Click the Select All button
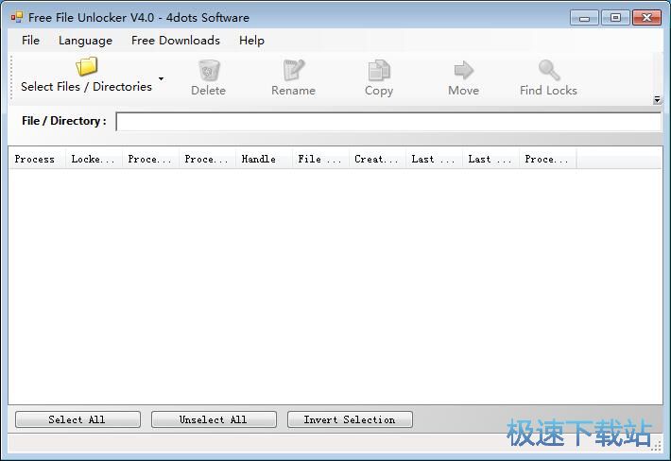This screenshot has width=671, height=461. [77, 419]
